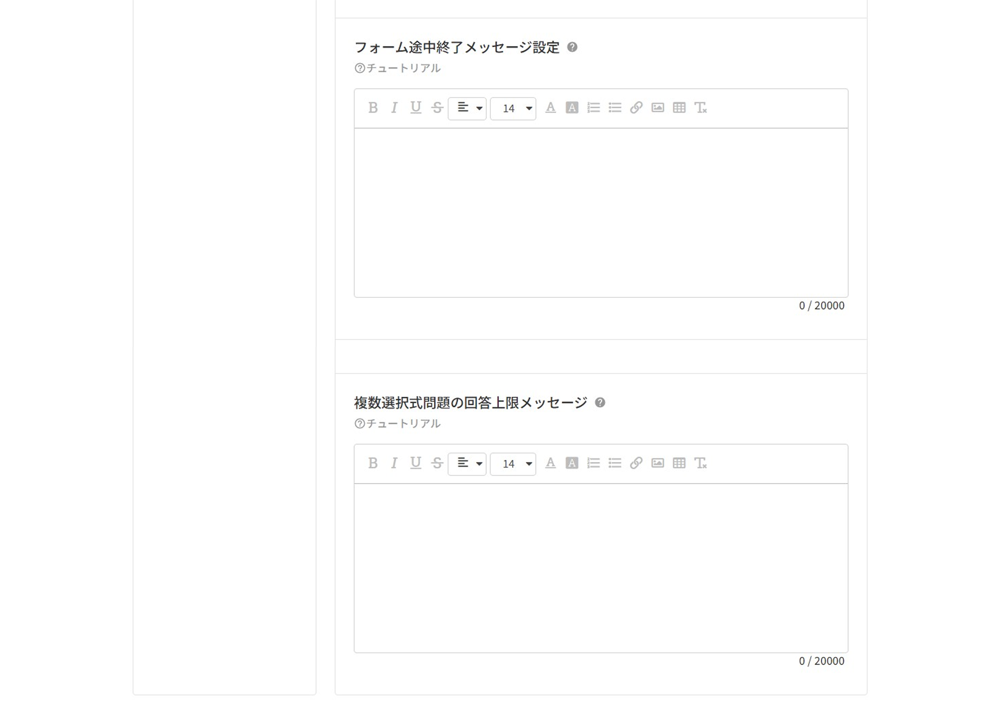
Task: Open help icon beside 複数選択式問題の回答上限メッセージ
Action: (x=600, y=402)
